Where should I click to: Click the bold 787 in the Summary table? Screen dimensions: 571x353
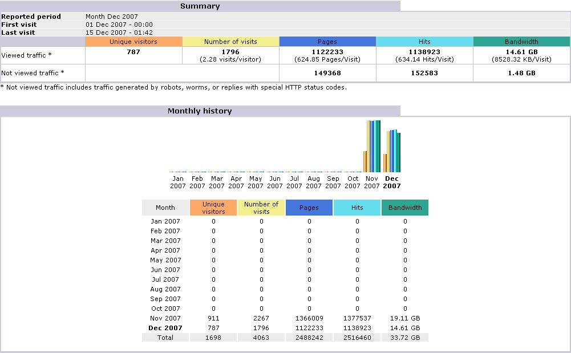coord(133,52)
